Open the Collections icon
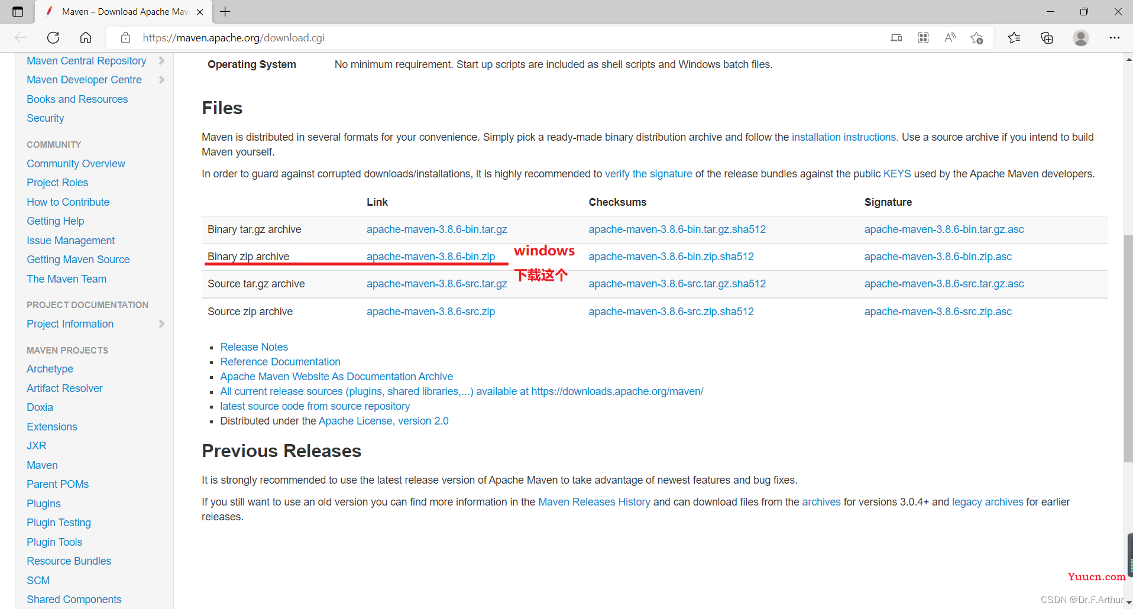The width and height of the screenshot is (1133, 609). coord(1047,38)
